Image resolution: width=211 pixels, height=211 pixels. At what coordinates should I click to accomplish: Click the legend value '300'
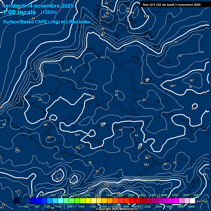(x=37, y=207)
